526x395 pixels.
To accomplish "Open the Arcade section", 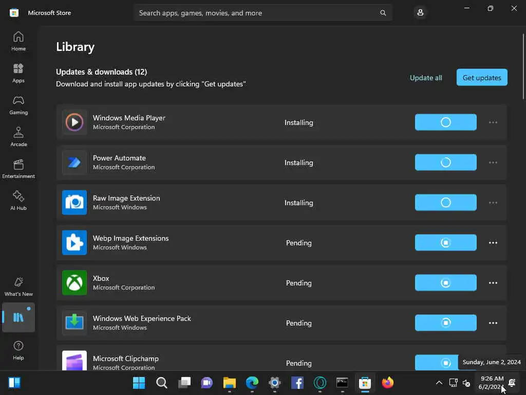I will pos(18,137).
